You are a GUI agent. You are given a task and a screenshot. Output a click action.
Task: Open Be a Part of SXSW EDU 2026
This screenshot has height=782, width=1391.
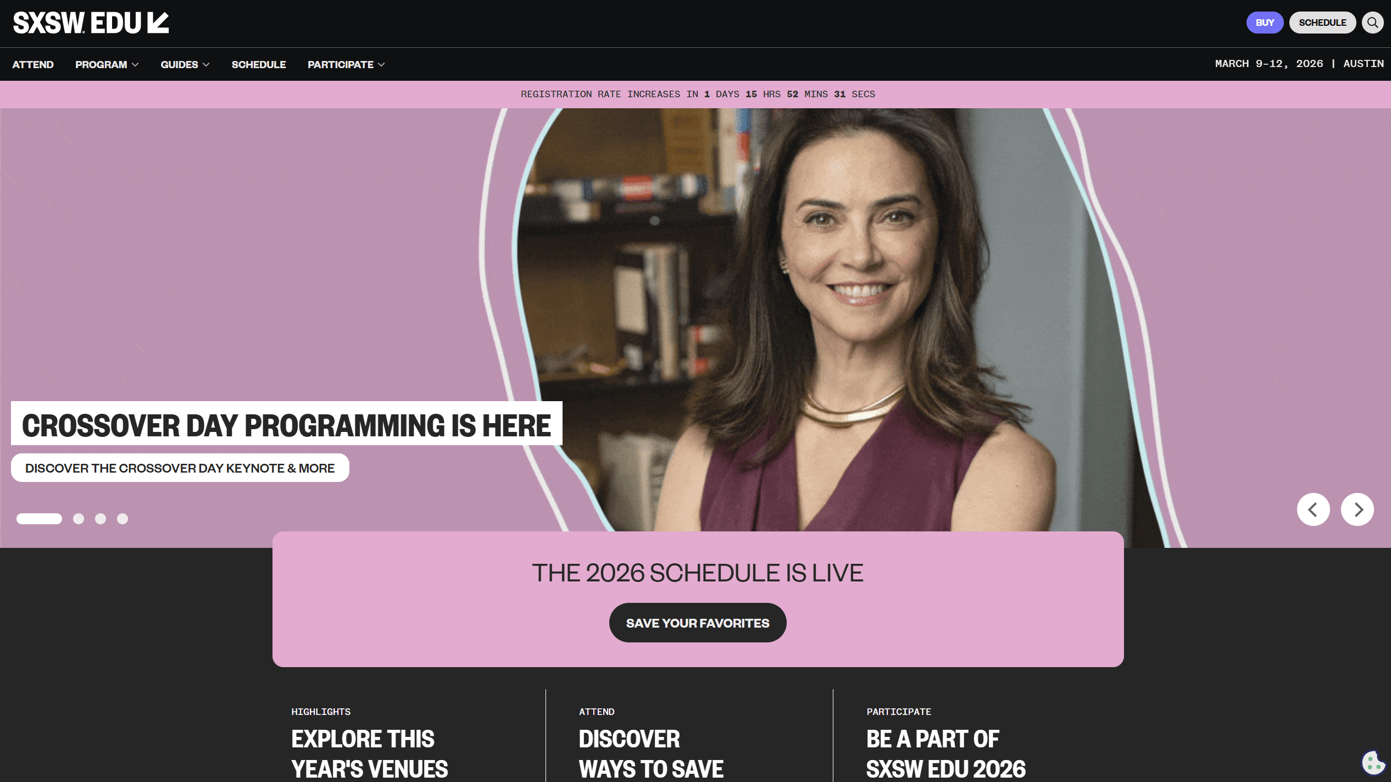[x=945, y=753]
